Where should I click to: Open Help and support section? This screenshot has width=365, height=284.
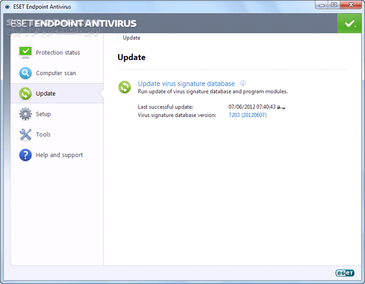(x=57, y=155)
